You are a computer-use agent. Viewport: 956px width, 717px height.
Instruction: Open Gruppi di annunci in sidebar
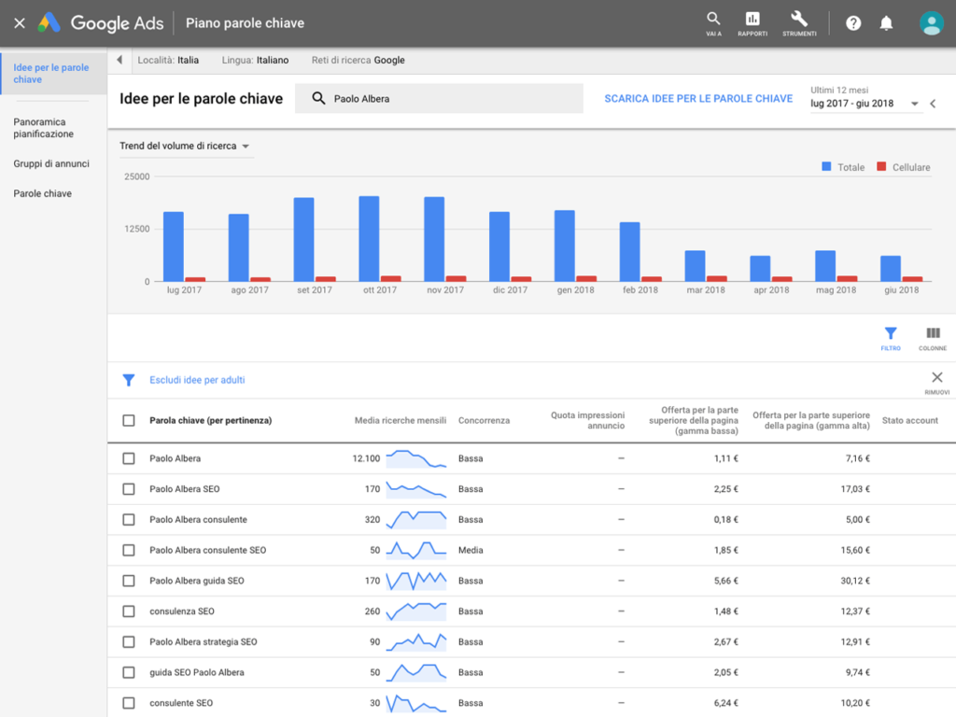pyautogui.click(x=51, y=163)
